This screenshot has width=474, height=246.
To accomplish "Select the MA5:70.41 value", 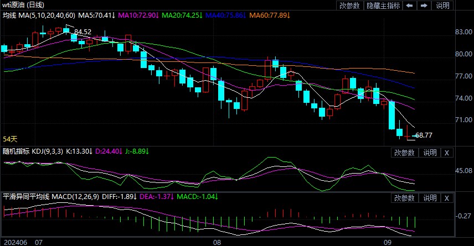I will click(97, 15).
